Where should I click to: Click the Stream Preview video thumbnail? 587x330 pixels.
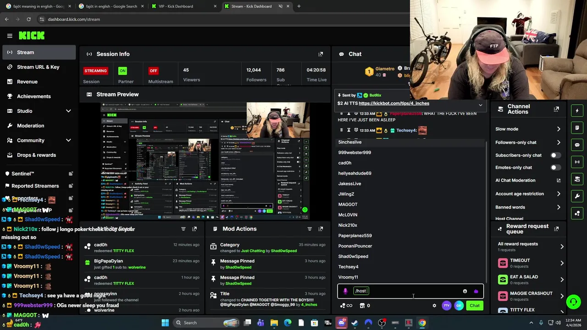(205, 161)
